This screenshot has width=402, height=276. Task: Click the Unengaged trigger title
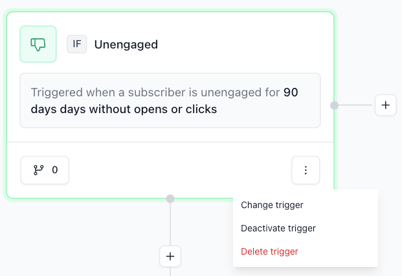pos(126,45)
